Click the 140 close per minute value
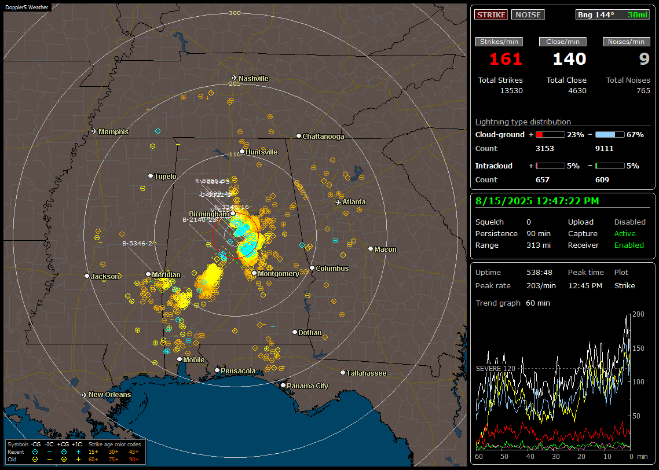The height and width of the screenshot is (470, 659). click(569, 59)
